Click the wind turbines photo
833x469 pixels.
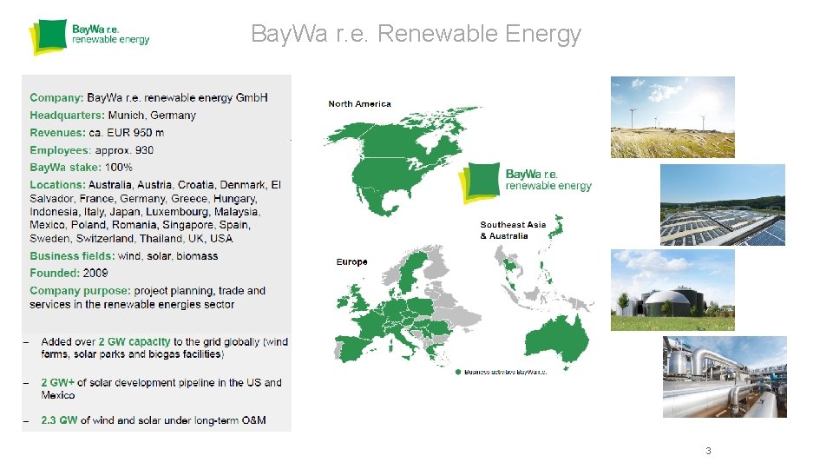tap(672, 117)
